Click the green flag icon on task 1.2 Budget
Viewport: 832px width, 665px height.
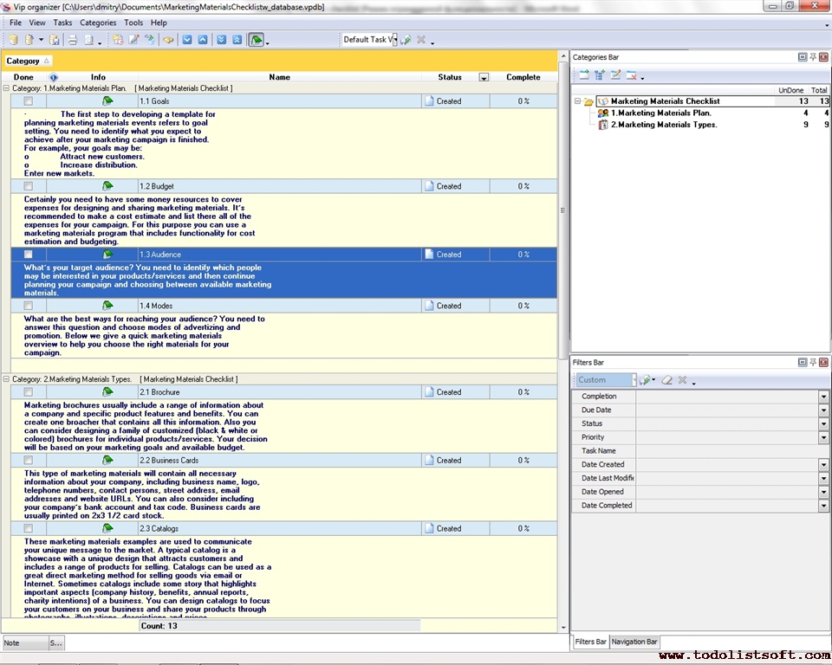click(x=107, y=186)
